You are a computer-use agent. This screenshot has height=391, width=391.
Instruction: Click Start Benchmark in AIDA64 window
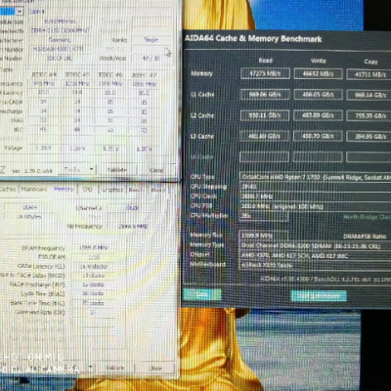pyautogui.click(x=319, y=296)
